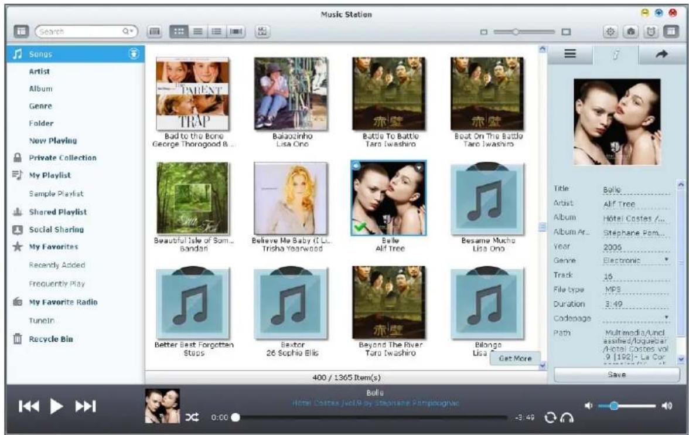Edit the Title field value Belle
The height and width of the screenshot is (435, 689).
pos(636,189)
